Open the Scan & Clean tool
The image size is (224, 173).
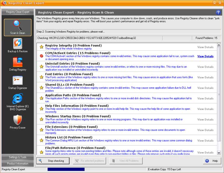coord(18,27)
